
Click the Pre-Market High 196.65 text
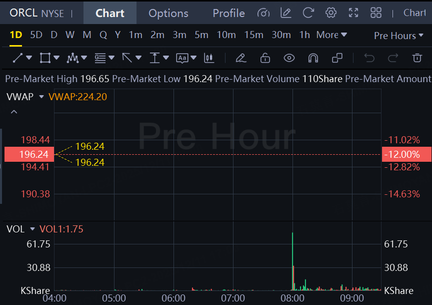pyautogui.click(x=57, y=79)
